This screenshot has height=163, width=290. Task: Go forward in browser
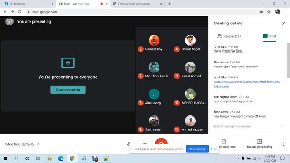point(12,12)
